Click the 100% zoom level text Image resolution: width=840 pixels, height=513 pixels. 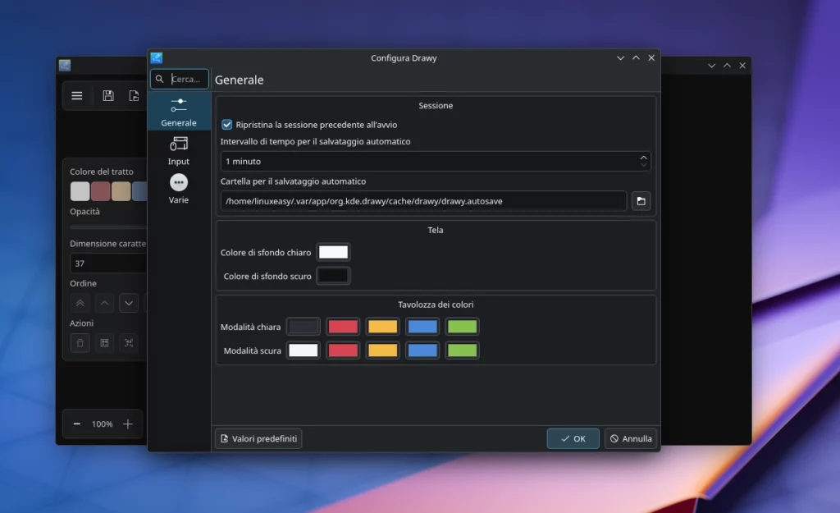[103, 424]
